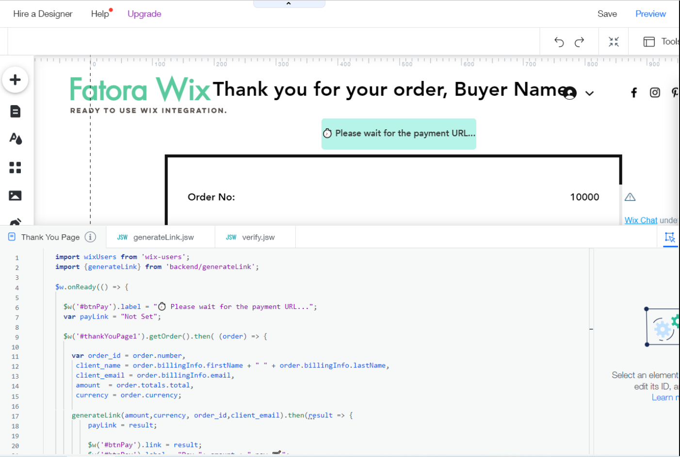Open the verify.jsw tab

255,237
